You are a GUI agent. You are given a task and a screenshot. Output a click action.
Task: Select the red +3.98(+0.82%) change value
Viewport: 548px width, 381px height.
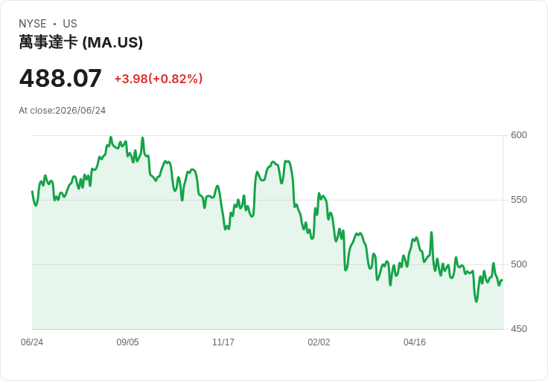[x=159, y=79]
